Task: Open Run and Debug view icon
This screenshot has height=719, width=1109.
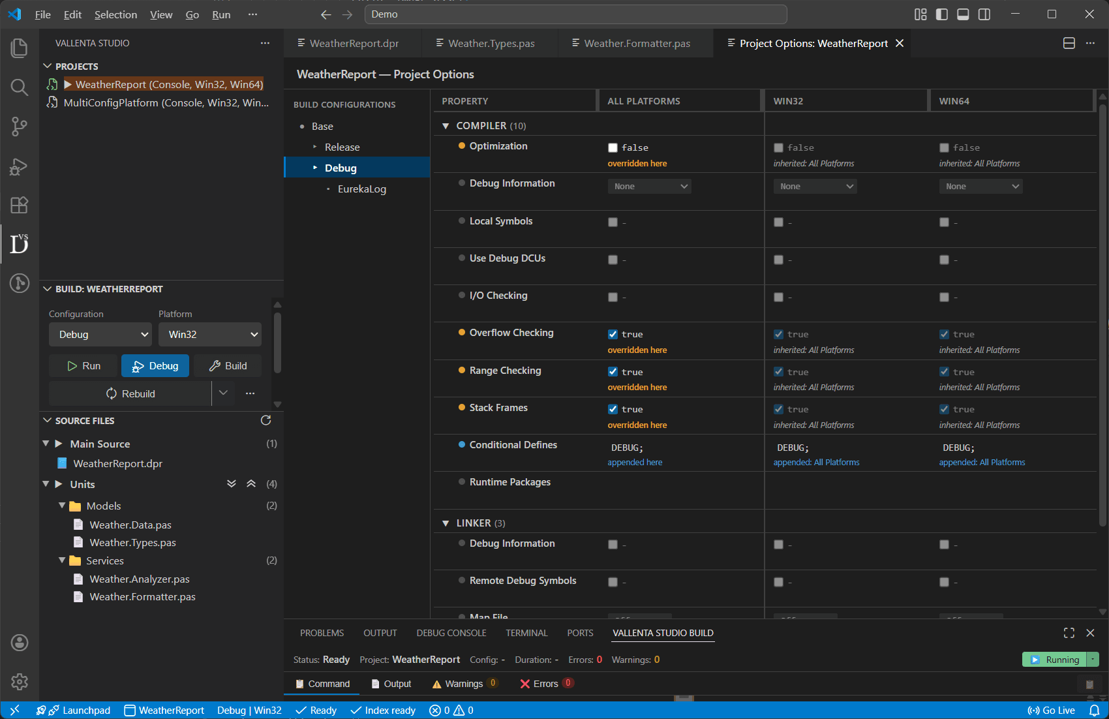Action: click(x=20, y=166)
